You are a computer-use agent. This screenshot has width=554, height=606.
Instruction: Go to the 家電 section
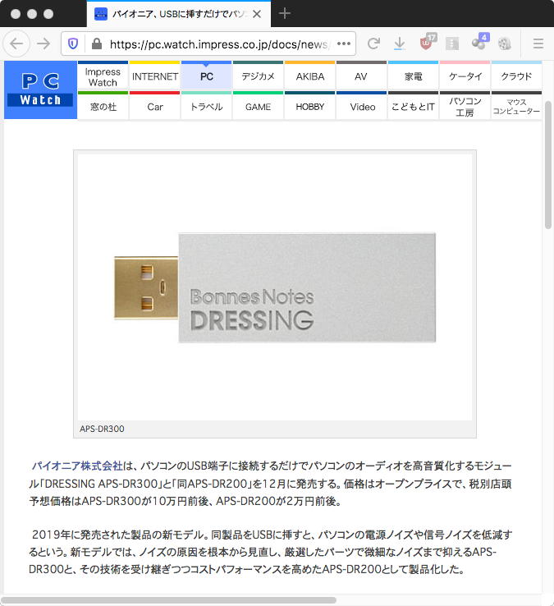pos(414,77)
